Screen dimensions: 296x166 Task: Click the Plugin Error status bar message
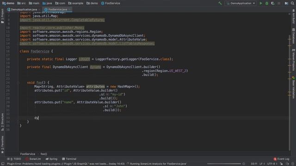pos(66,164)
